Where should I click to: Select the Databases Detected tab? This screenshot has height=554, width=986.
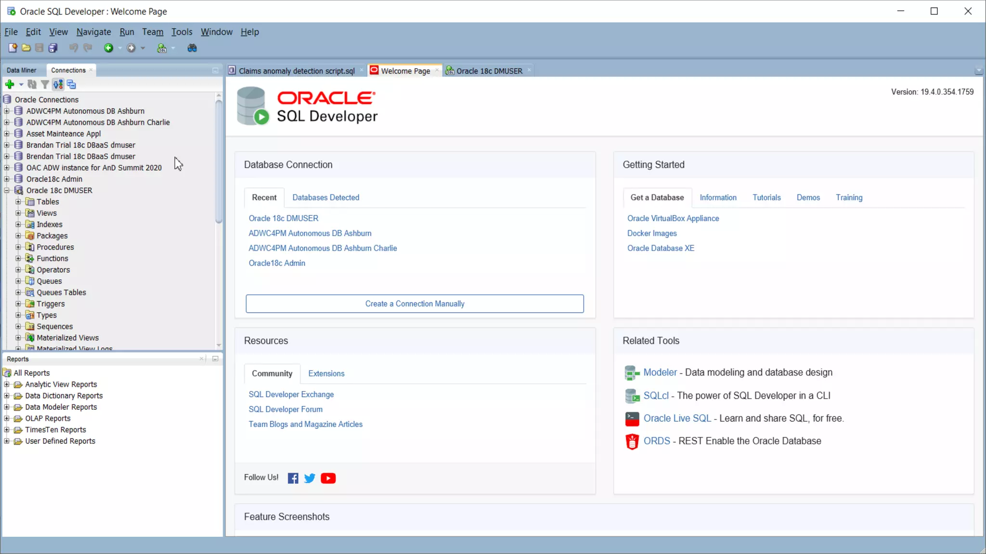click(x=325, y=198)
